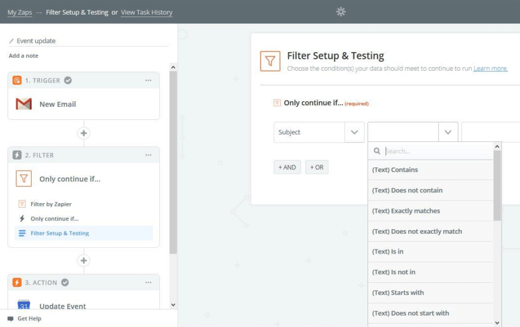This screenshot has width=520, height=327.
Task: Open the ellipsis menu on the Trigger step
Action: [149, 80]
